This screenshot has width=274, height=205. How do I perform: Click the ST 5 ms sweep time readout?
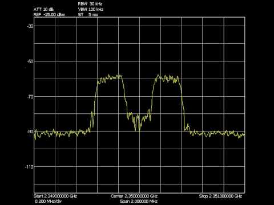(88, 15)
